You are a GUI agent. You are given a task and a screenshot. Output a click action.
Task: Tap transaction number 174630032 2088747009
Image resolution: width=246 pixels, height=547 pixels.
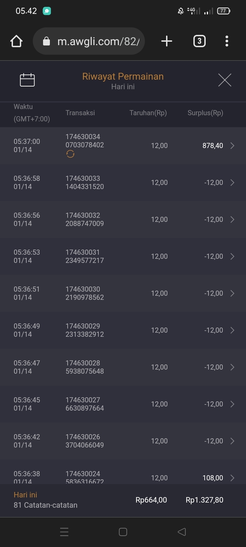click(x=85, y=219)
